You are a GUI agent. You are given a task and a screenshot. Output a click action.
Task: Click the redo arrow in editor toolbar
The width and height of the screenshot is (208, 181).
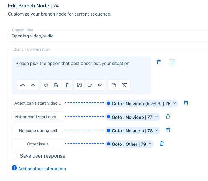(x=33, y=85)
